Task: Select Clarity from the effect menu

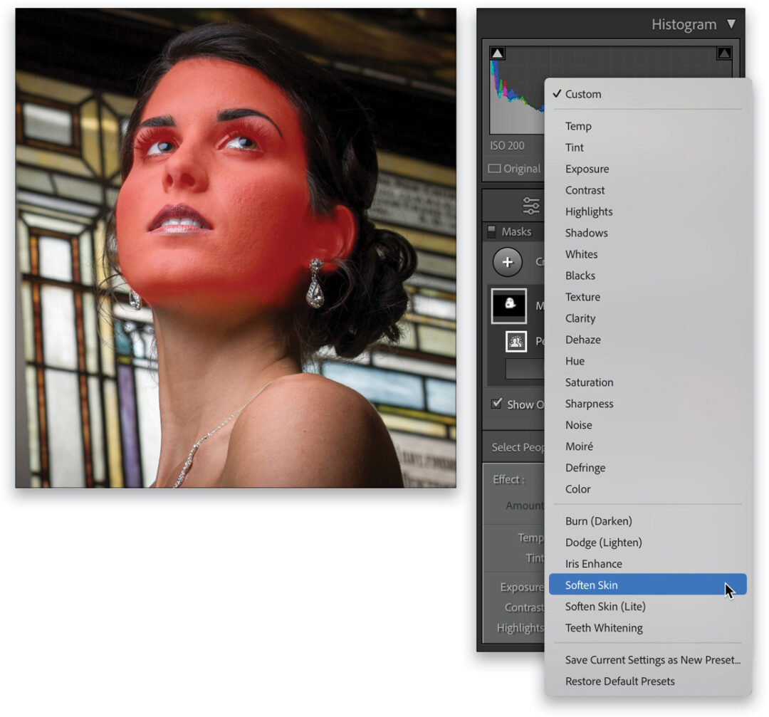Action: click(580, 318)
